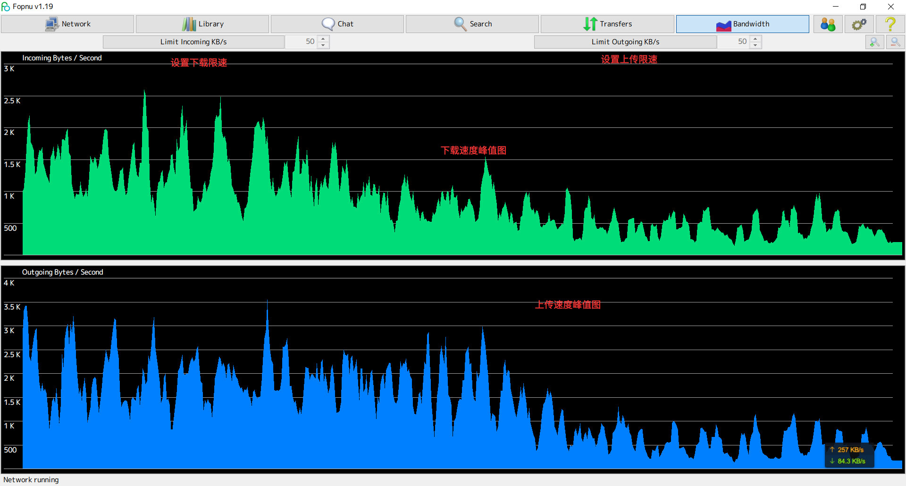Screen dimensions: 906x486
Task: Zoom in the bandwidth graph
Action: coord(874,42)
